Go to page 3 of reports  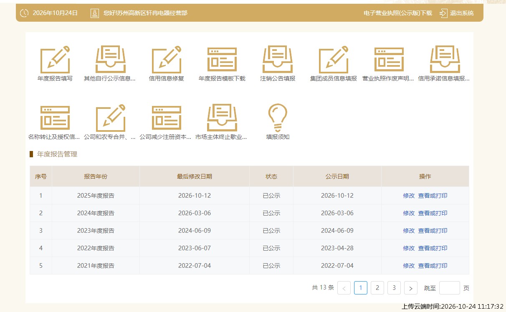click(394, 288)
